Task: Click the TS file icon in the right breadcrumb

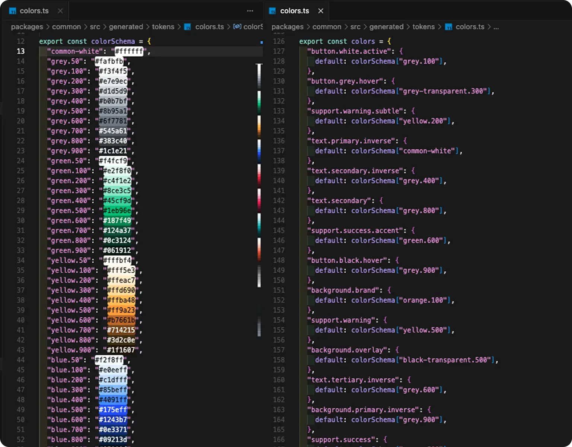Action: [448, 27]
